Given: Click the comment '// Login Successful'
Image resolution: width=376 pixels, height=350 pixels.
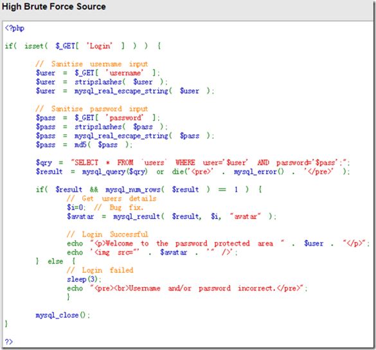Looking at the screenshot, I should (x=107, y=234).
